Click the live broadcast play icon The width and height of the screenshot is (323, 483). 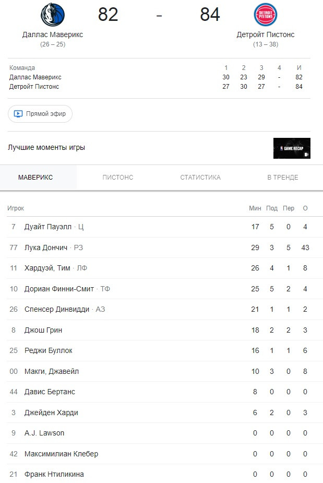click(x=18, y=114)
